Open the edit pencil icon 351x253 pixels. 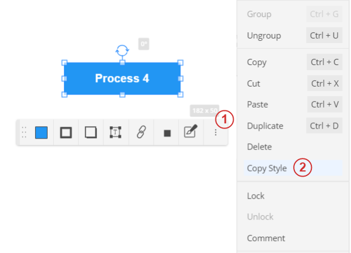(x=191, y=131)
